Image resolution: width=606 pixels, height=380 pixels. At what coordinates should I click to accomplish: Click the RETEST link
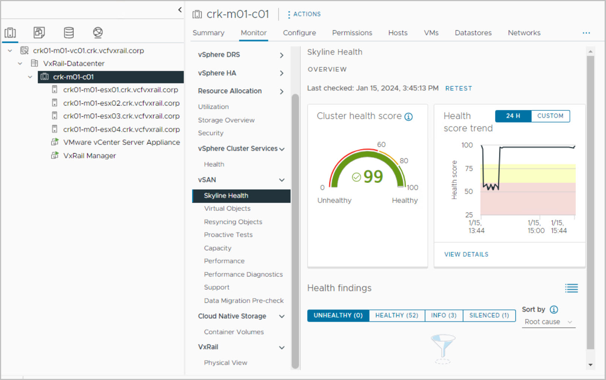(x=458, y=88)
